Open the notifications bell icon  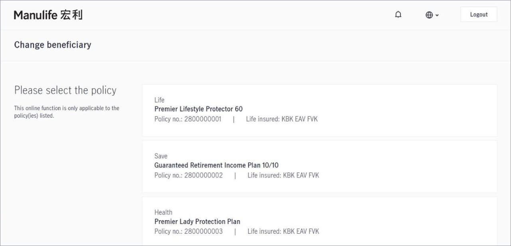[398, 15]
